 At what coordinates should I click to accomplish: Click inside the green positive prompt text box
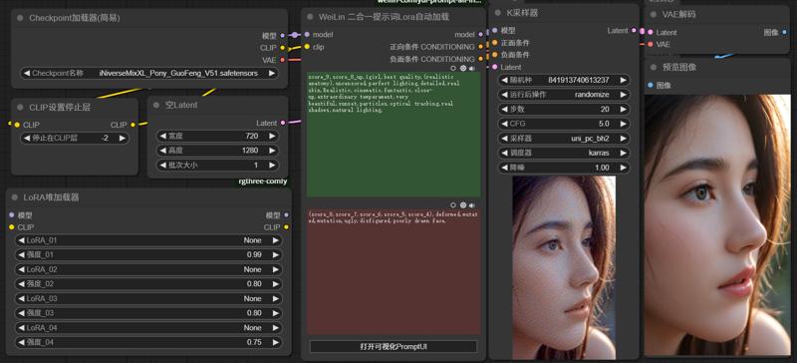(394, 135)
